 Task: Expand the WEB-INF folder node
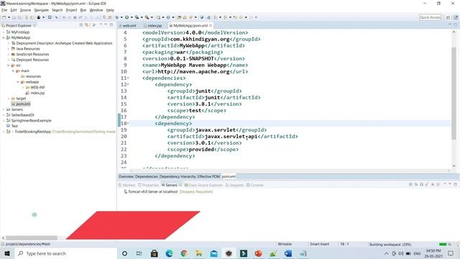pos(23,88)
